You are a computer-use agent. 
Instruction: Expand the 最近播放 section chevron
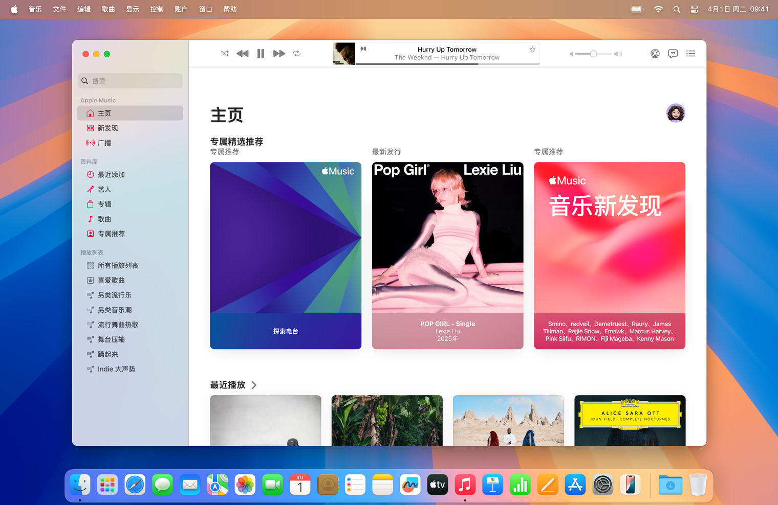(254, 385)
